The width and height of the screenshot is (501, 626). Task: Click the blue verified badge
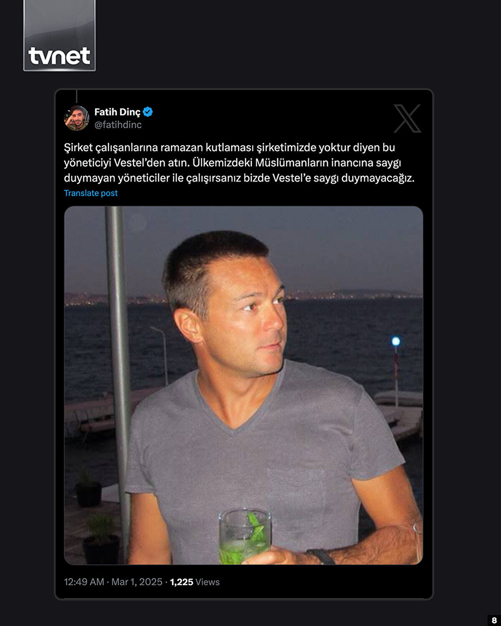pos(148,112)
